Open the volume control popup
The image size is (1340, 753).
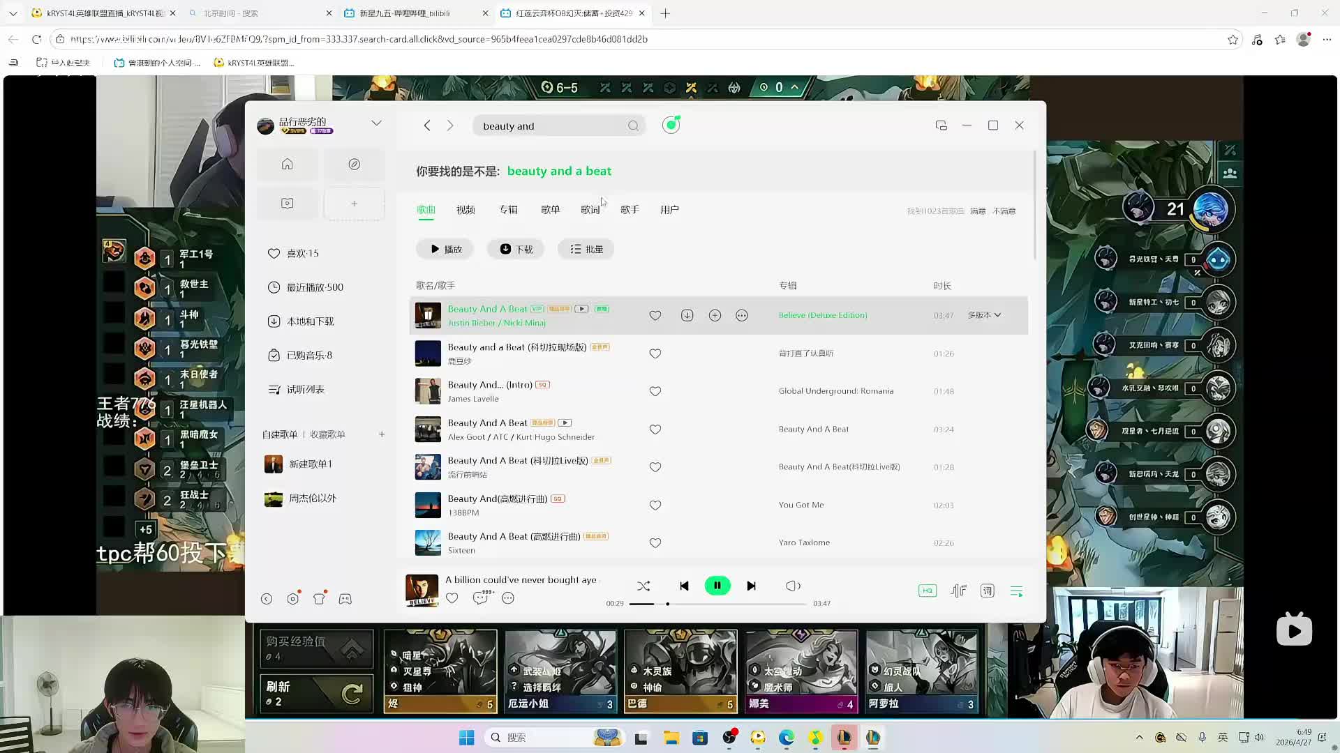coord(793,586)
